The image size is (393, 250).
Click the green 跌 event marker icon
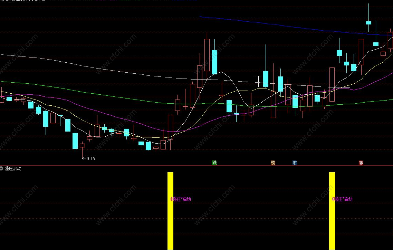(x=214, y=163)
